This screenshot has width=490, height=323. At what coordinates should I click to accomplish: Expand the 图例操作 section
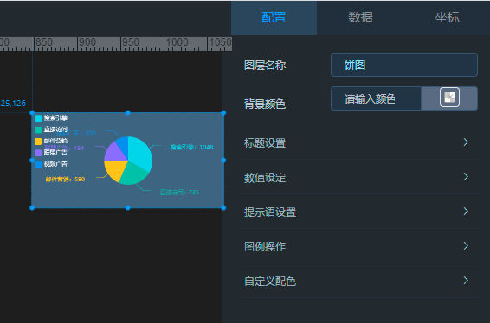[x=361, y=246]
